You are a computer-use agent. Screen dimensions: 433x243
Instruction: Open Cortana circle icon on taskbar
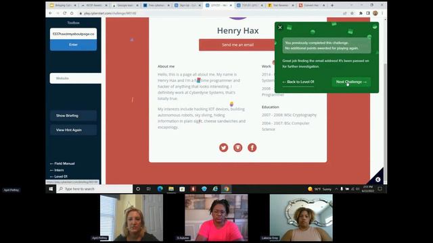(138, 189)
